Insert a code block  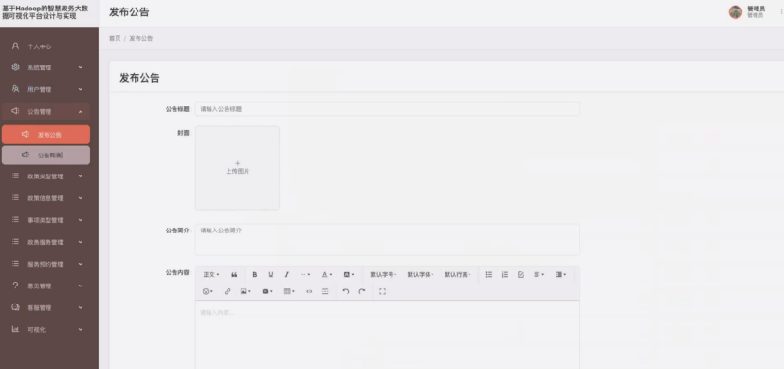tap(309, 291)
